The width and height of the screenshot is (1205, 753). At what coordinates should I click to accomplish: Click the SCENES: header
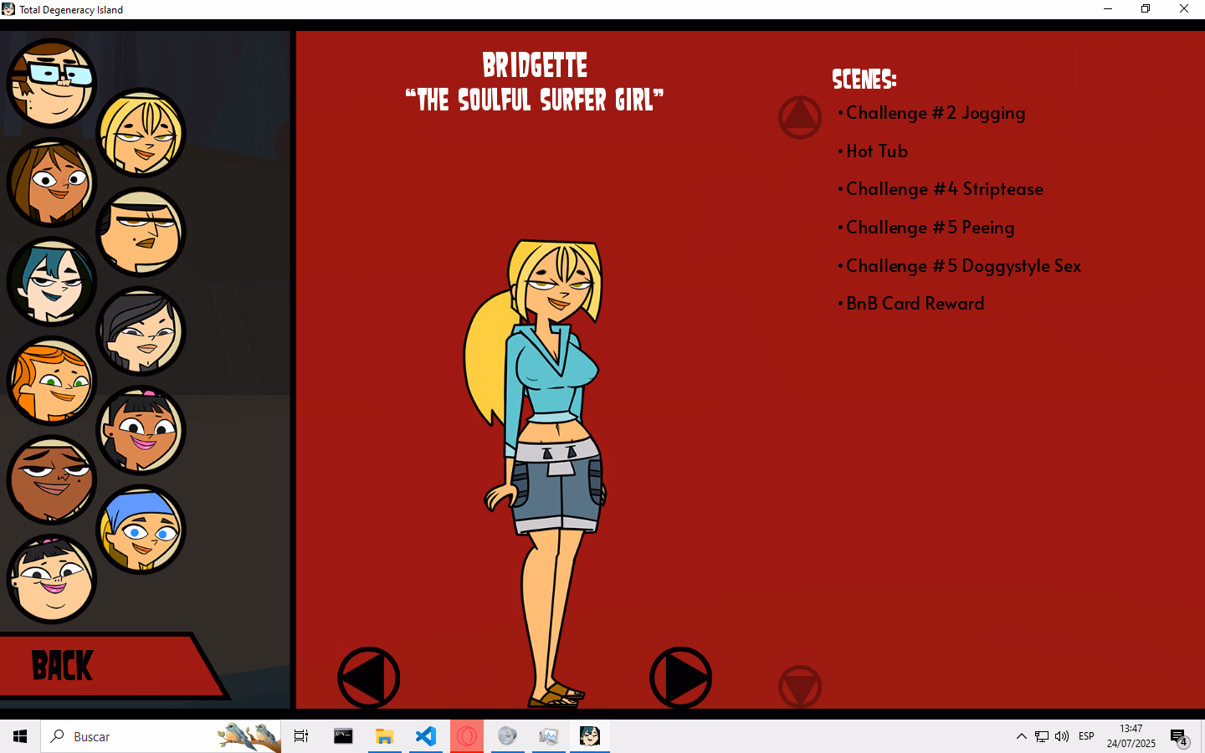(x=864, y=79)
